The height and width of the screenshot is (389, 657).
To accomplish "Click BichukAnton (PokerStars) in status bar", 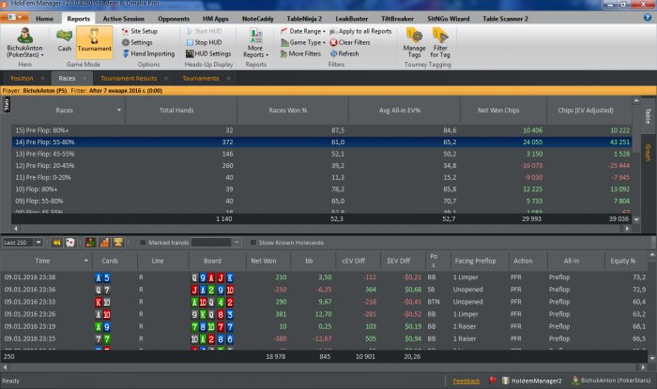I will coord(611,381).
